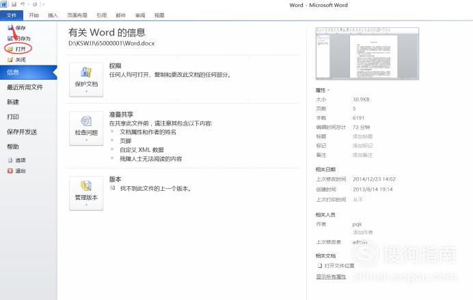473x300 pixels.
Task: Expand the 属性 properties dropdown
Action: coord(323,90)
